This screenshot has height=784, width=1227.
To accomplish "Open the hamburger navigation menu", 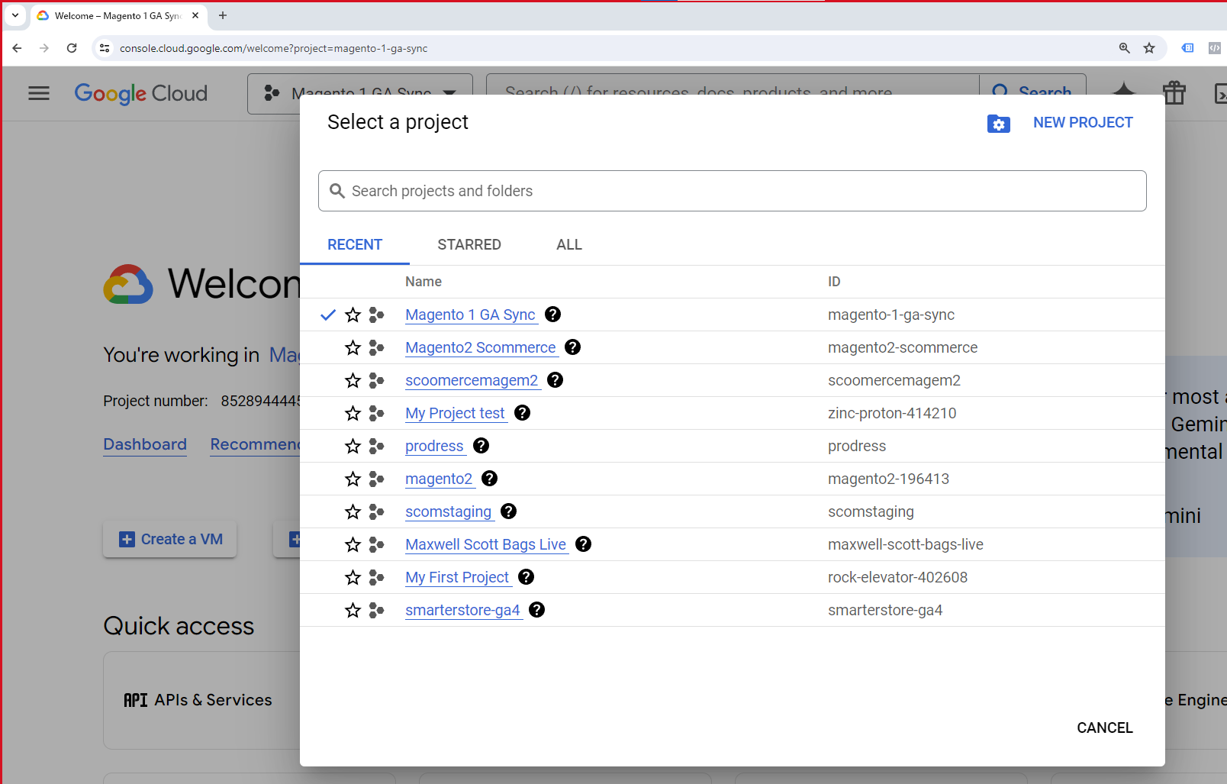I will pos(39,93).
